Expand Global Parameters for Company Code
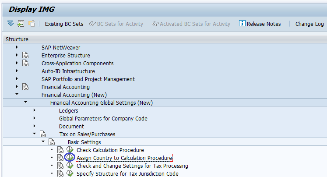The image size is (327, 177). click(x=35, y=118)
